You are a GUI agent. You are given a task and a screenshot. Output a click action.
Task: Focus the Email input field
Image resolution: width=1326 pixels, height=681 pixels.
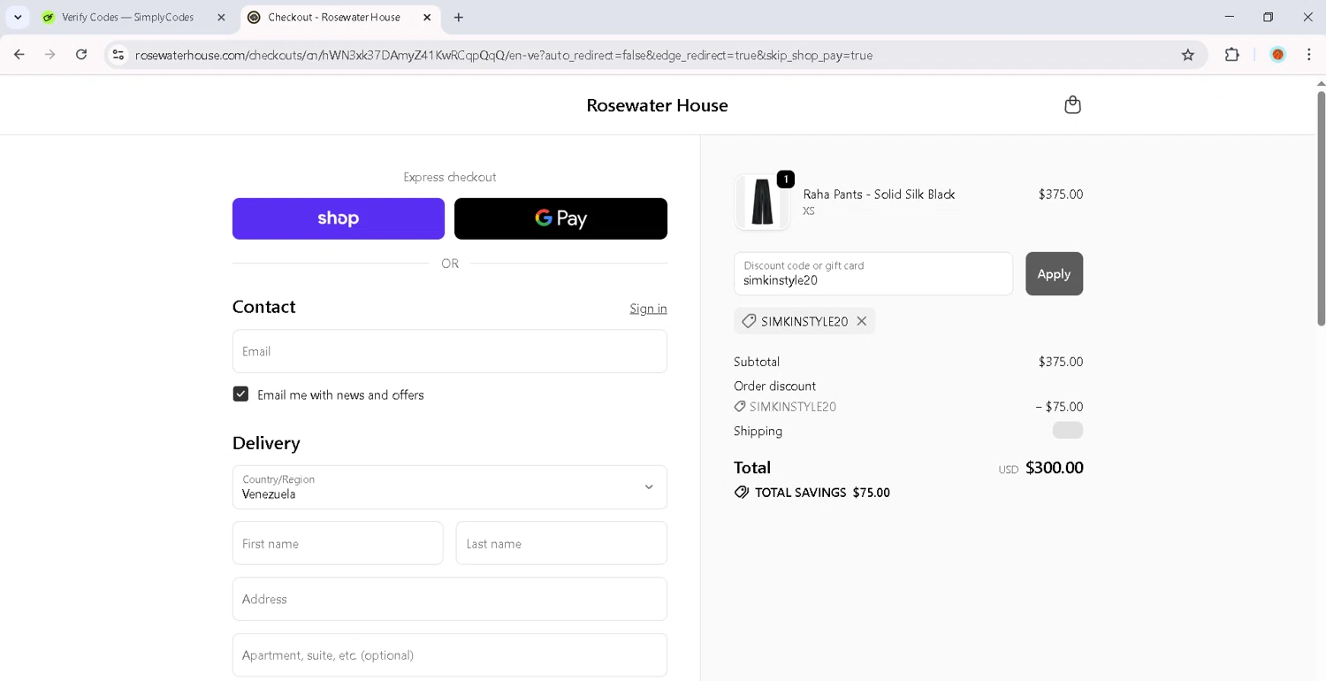click(x=450, y=351)
